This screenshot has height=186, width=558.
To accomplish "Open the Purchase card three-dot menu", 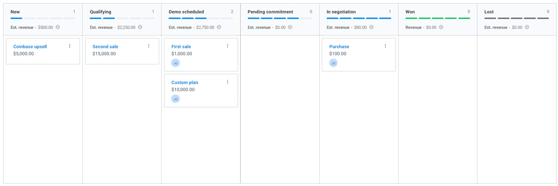I will pos(385,46).
